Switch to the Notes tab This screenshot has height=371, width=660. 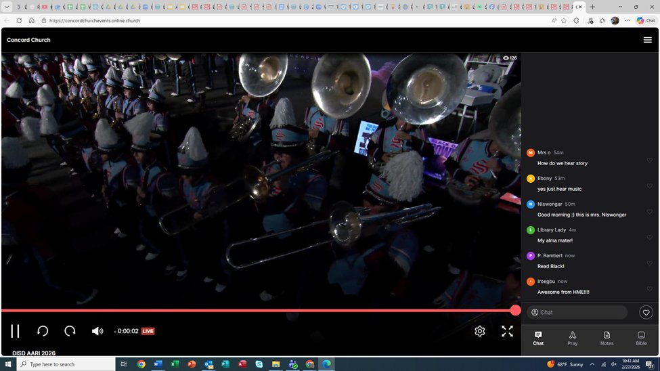607,338
